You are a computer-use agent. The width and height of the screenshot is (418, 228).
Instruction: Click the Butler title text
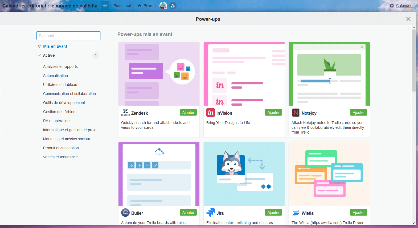point(137,213)
